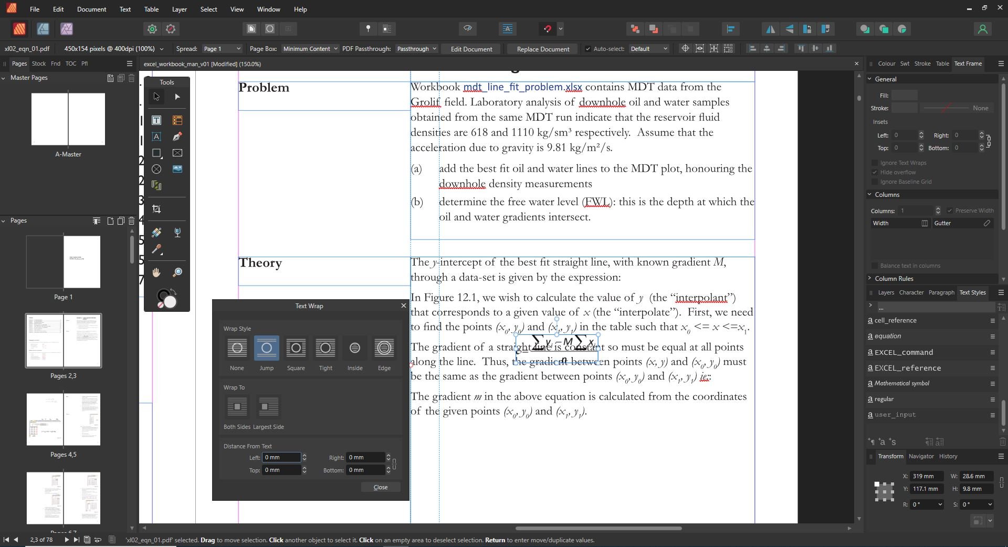The image size is (1008, 547).
Task: Open PDF Passthrough dropdown
Action: pos(416,49)
